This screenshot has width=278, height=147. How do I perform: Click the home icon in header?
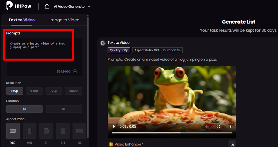tap(47, 6)
